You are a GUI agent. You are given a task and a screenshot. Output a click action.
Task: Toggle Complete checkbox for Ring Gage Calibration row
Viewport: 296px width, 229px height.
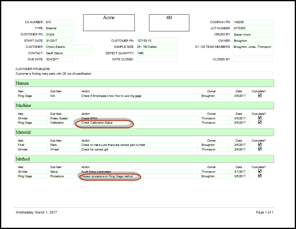point(260,122)
